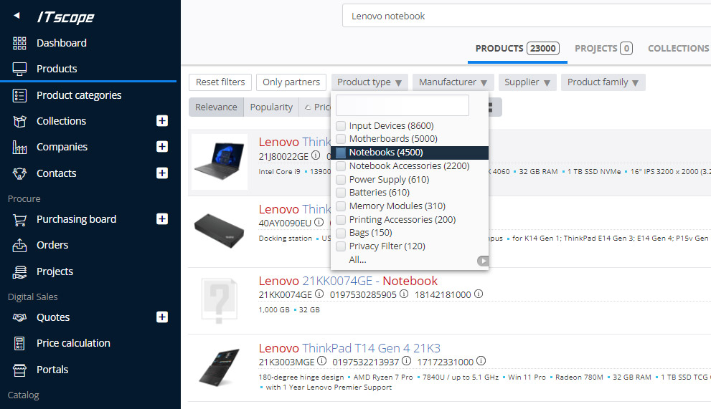The image size is (711, 409).
Task: Click the Projects stacked-hand icon
Action: pyautogui.click(x=19, y=271)
